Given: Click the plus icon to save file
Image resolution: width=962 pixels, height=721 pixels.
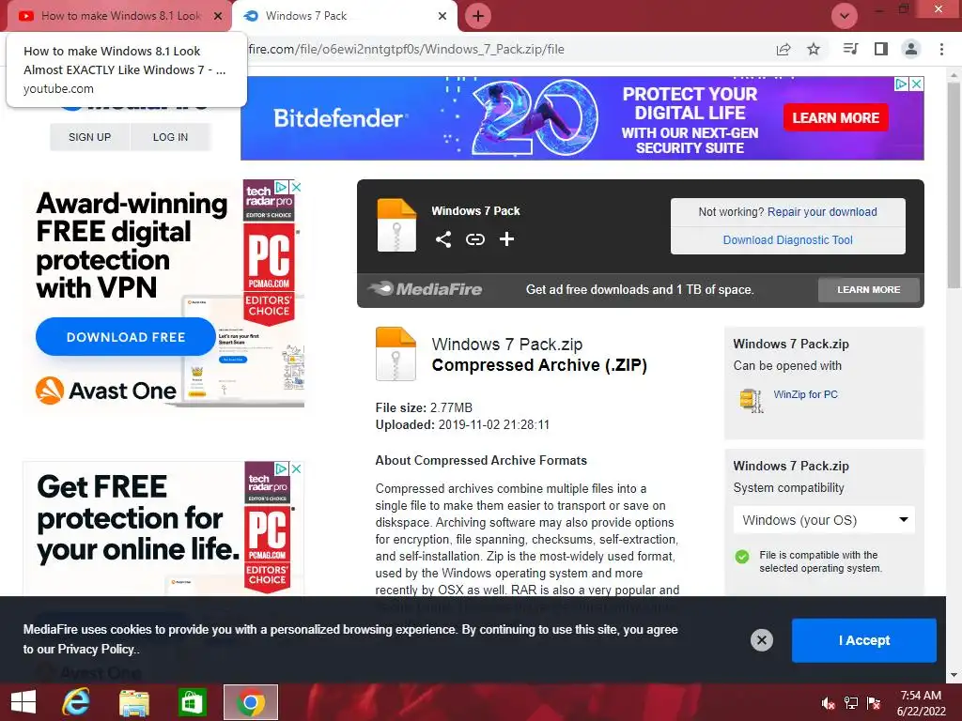Looking at the screenshot, I should [x=506, y=239].
